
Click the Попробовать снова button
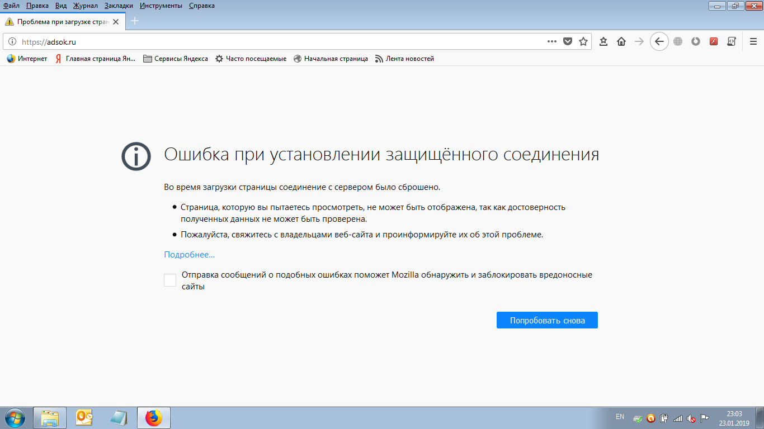coord(546,320)
